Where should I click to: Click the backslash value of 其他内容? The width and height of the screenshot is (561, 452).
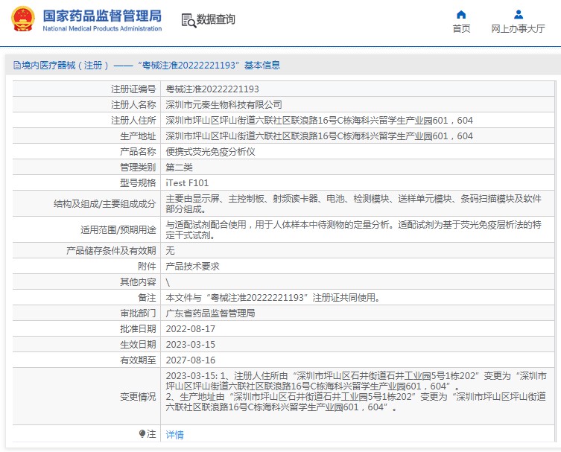coord(168,282)
